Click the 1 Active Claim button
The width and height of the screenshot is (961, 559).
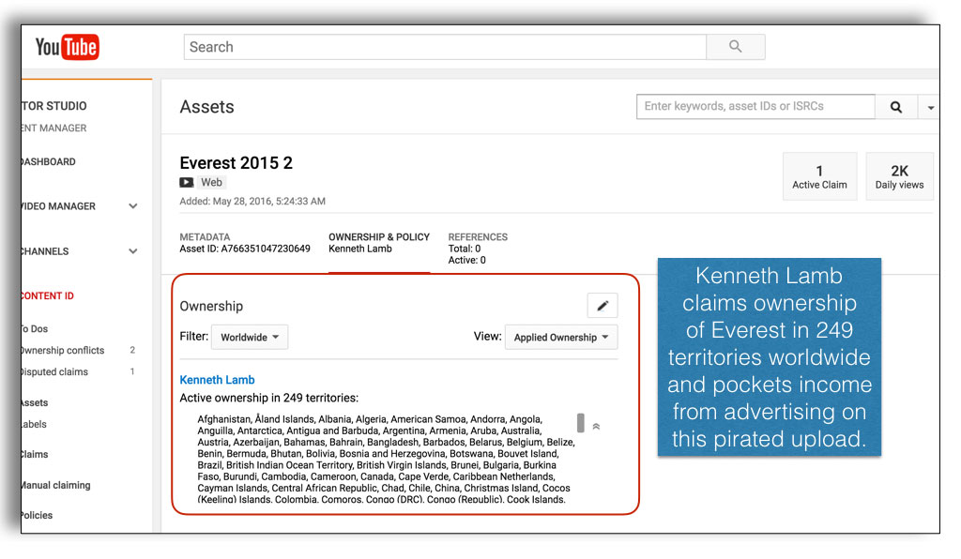pos(819,176)
